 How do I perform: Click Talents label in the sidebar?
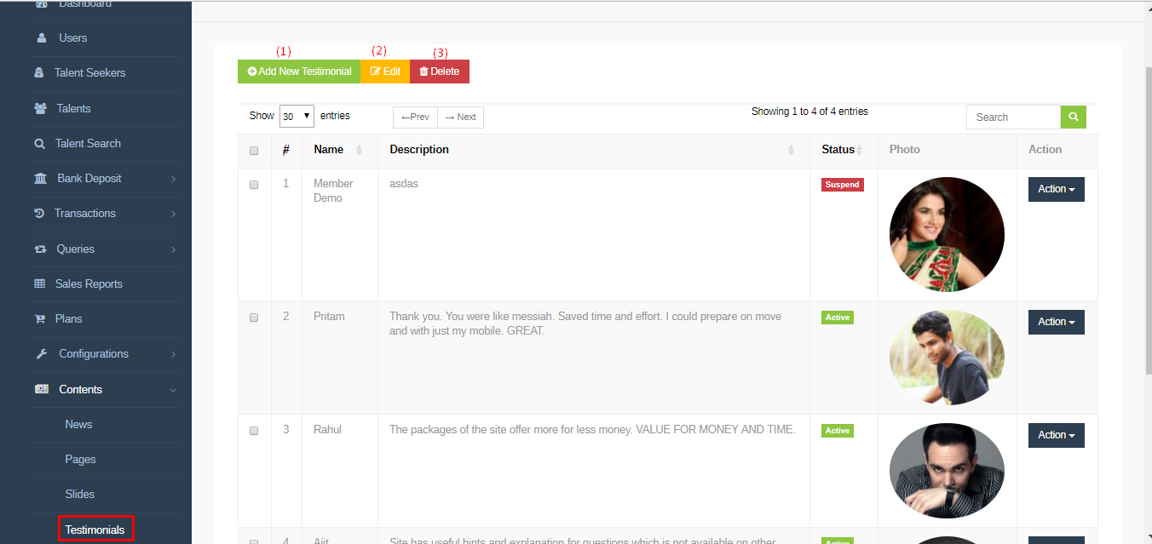click(73, 109)
